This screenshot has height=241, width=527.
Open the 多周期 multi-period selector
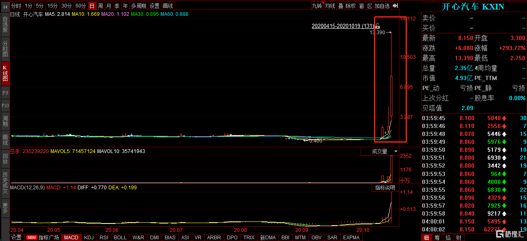pos(139,6)
